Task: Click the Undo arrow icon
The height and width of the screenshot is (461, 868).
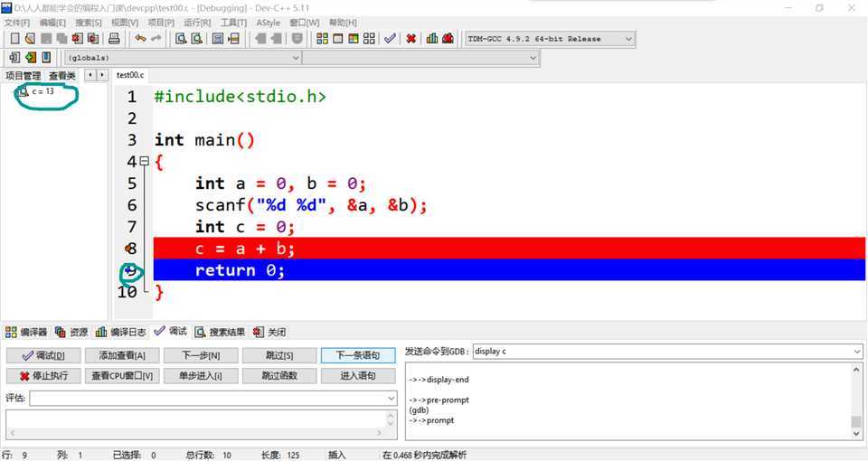Action: 141,38
